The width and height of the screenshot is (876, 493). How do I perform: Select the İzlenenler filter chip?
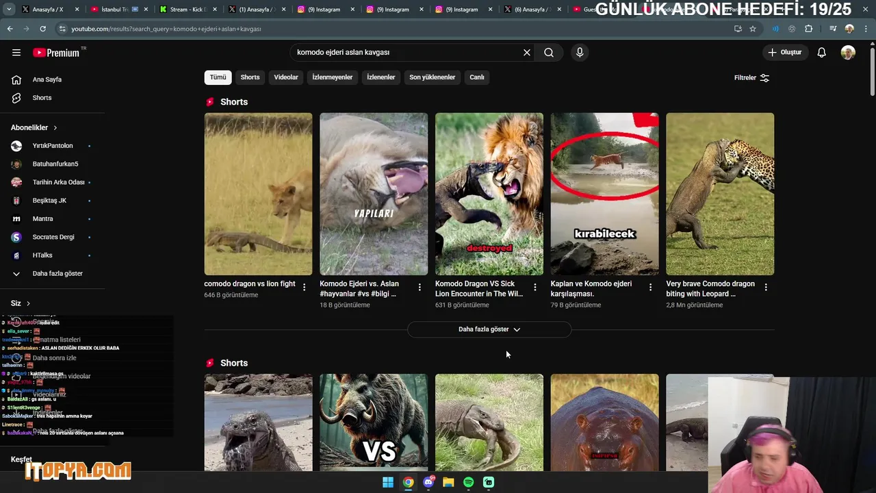[381, 77]
